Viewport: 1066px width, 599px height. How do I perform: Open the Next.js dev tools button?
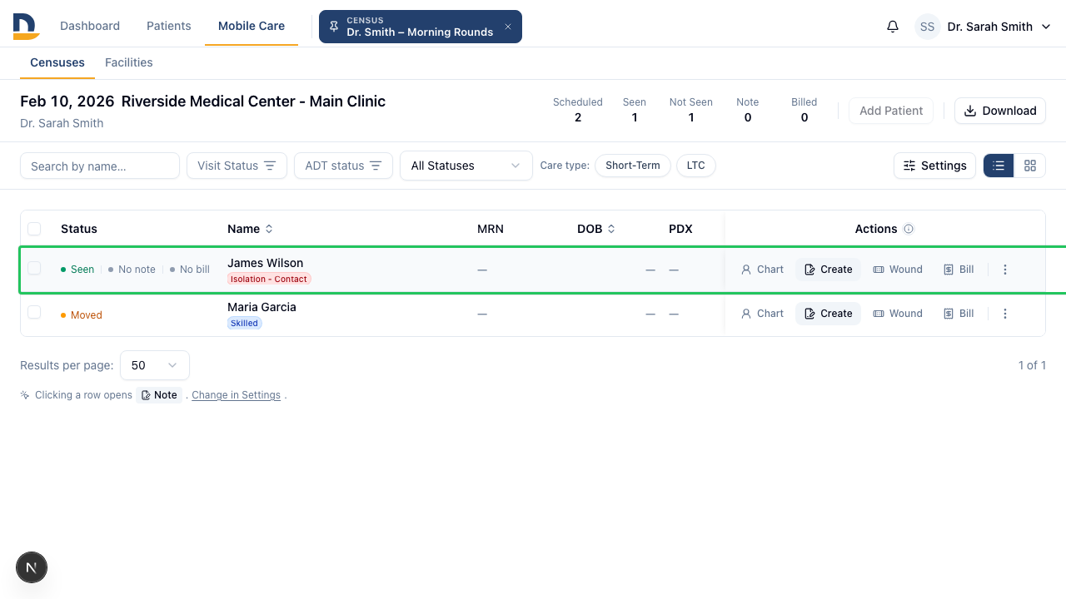[x=32, y=568]
